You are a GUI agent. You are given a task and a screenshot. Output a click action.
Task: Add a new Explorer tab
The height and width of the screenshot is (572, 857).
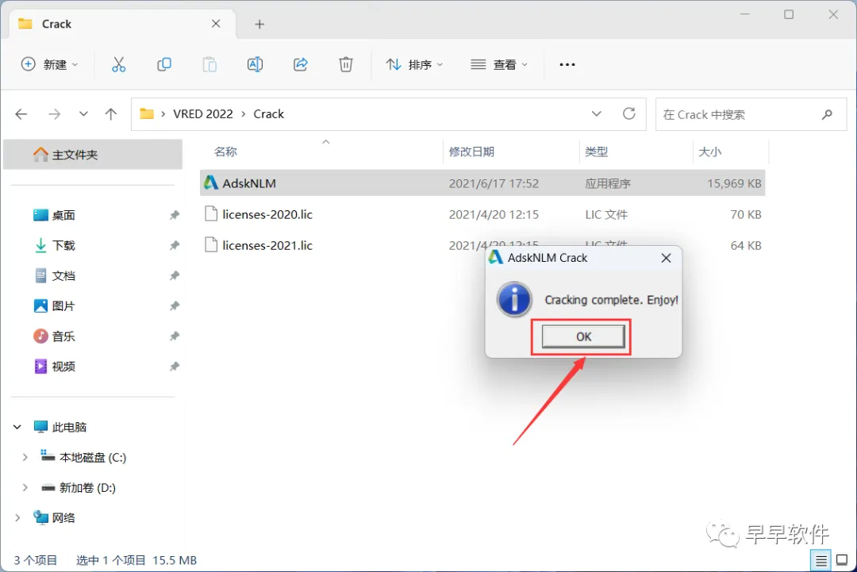tap(259, 24)
